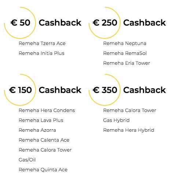Image resolution: width=169 pixels, height=186 pixels.
Task: Click Remeha Calora Tower under € 350
Action: [129, 111]
